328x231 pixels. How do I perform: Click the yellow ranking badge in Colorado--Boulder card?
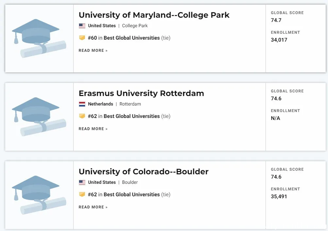(82, 194)
